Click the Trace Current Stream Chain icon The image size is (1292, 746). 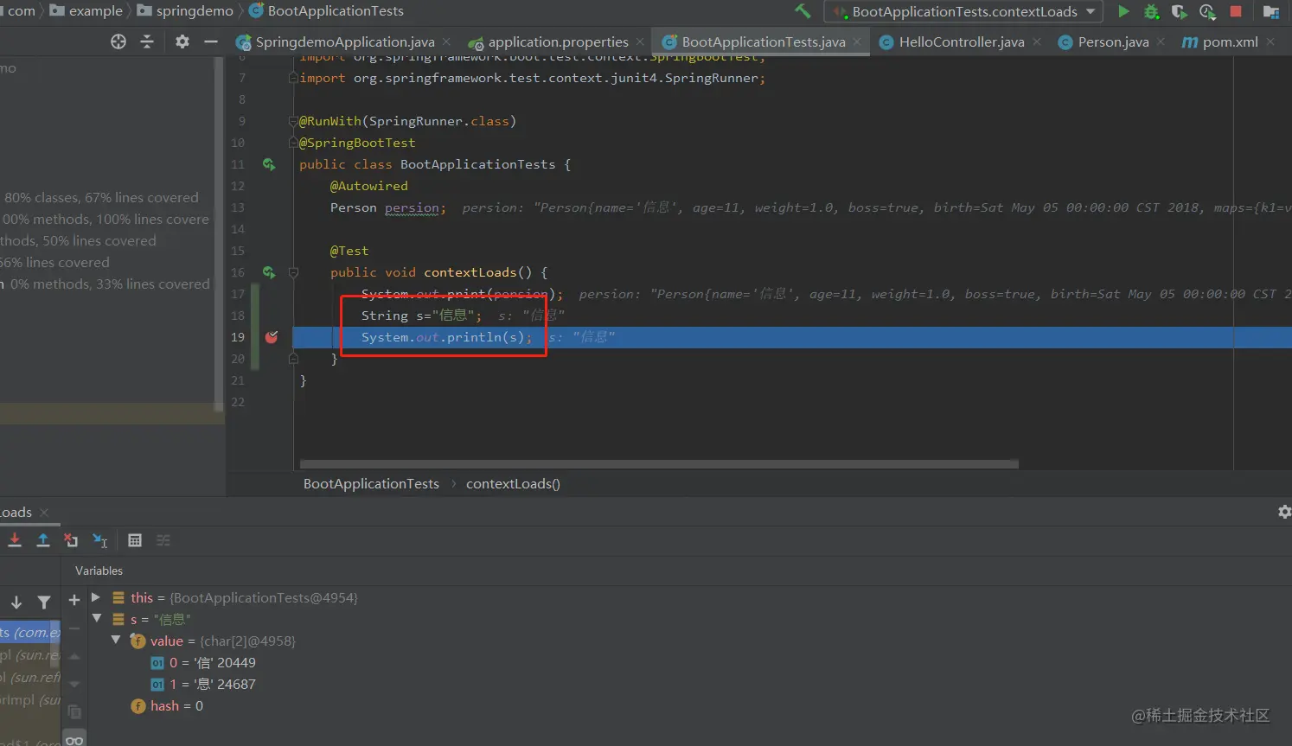(x=163, y=540)
